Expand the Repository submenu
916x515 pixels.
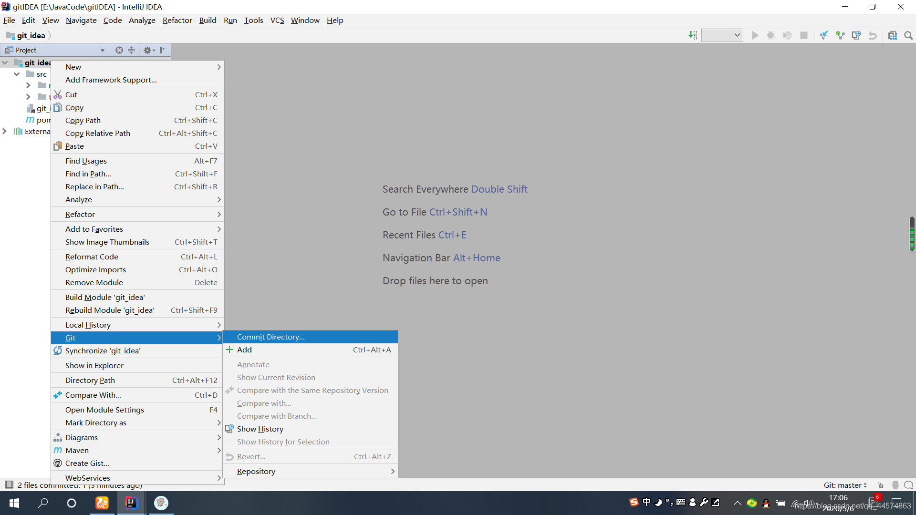[311, 471]
